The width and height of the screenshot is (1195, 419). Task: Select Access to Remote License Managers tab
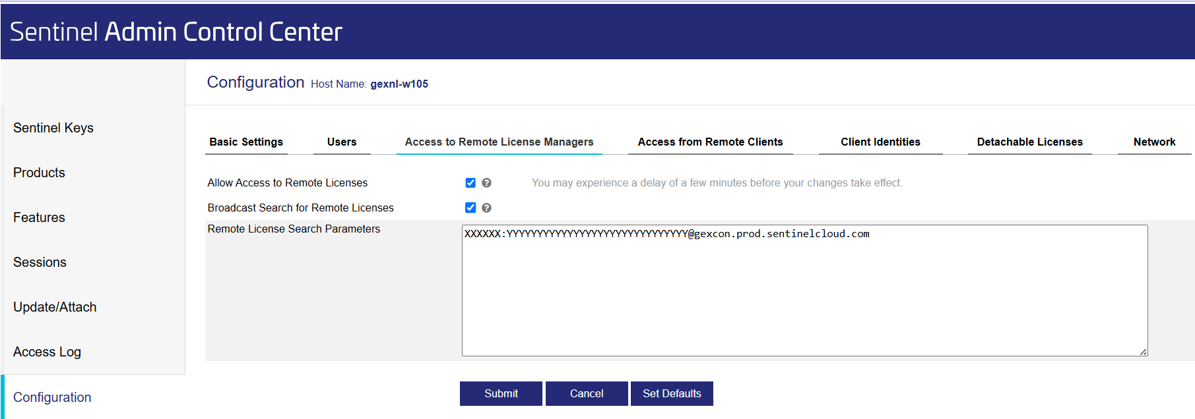pos(500,142)
